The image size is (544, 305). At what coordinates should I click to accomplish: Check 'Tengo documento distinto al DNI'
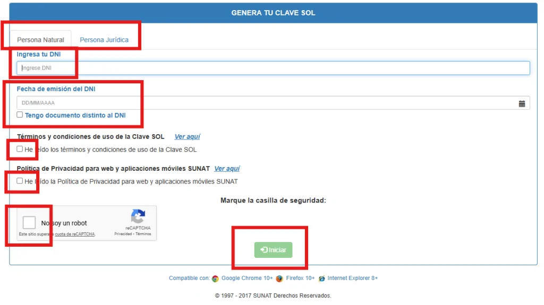point(20,115)
